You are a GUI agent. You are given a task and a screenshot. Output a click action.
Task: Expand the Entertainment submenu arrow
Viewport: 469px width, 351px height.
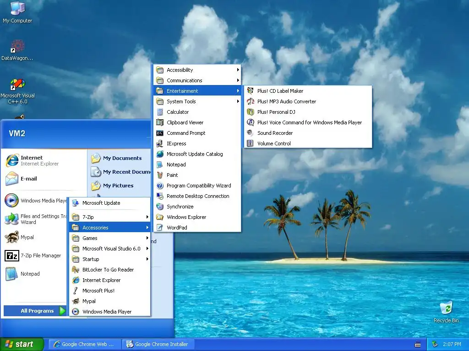(x=238, y=91)
